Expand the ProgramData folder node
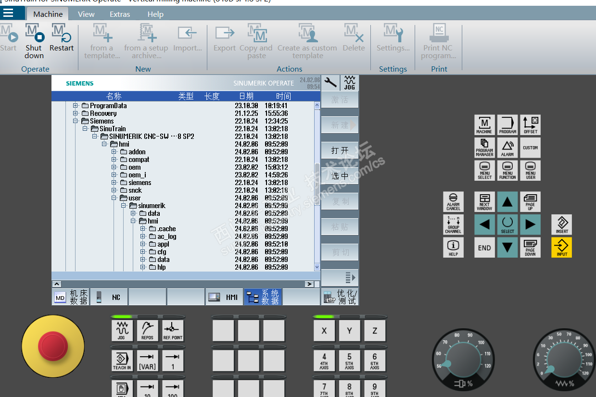The image size is (596, 397). pyautogui.click(x=76, y=106)
